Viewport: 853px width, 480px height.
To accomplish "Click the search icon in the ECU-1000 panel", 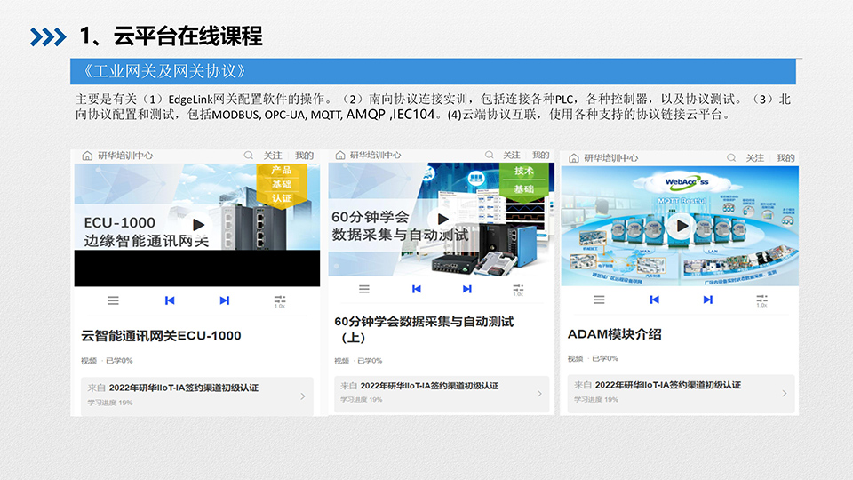I will [x=249, y=156].
